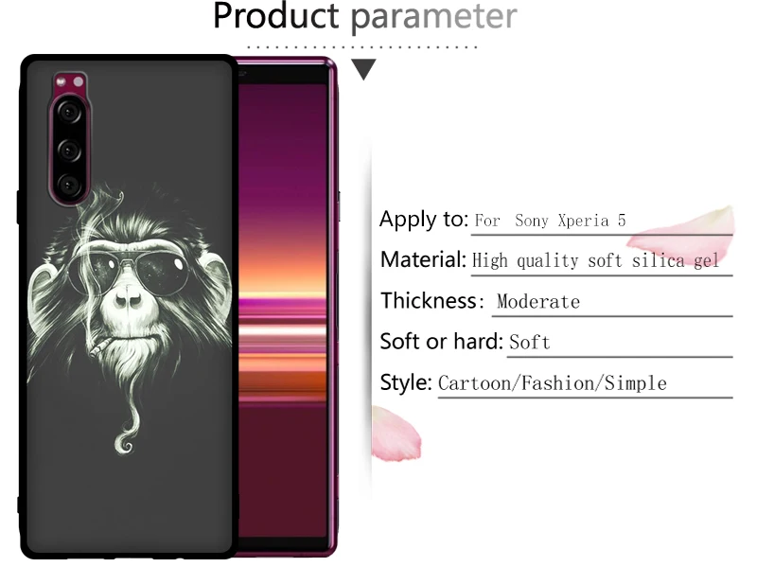Select the 'For Sony Xperia 5' text
The width and height of the screenshot is (757, 585).
point(550,221)
